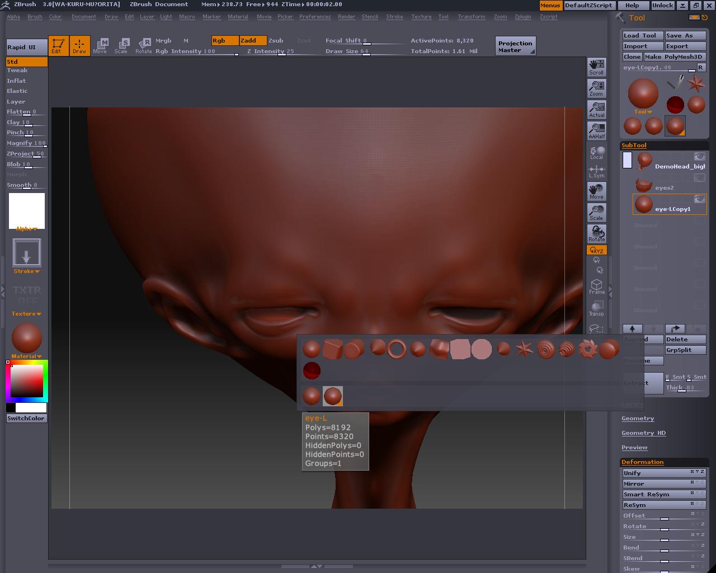Click the Frame view icon
The height and width of the screenshot is (573, 716).
pos(596,286)
